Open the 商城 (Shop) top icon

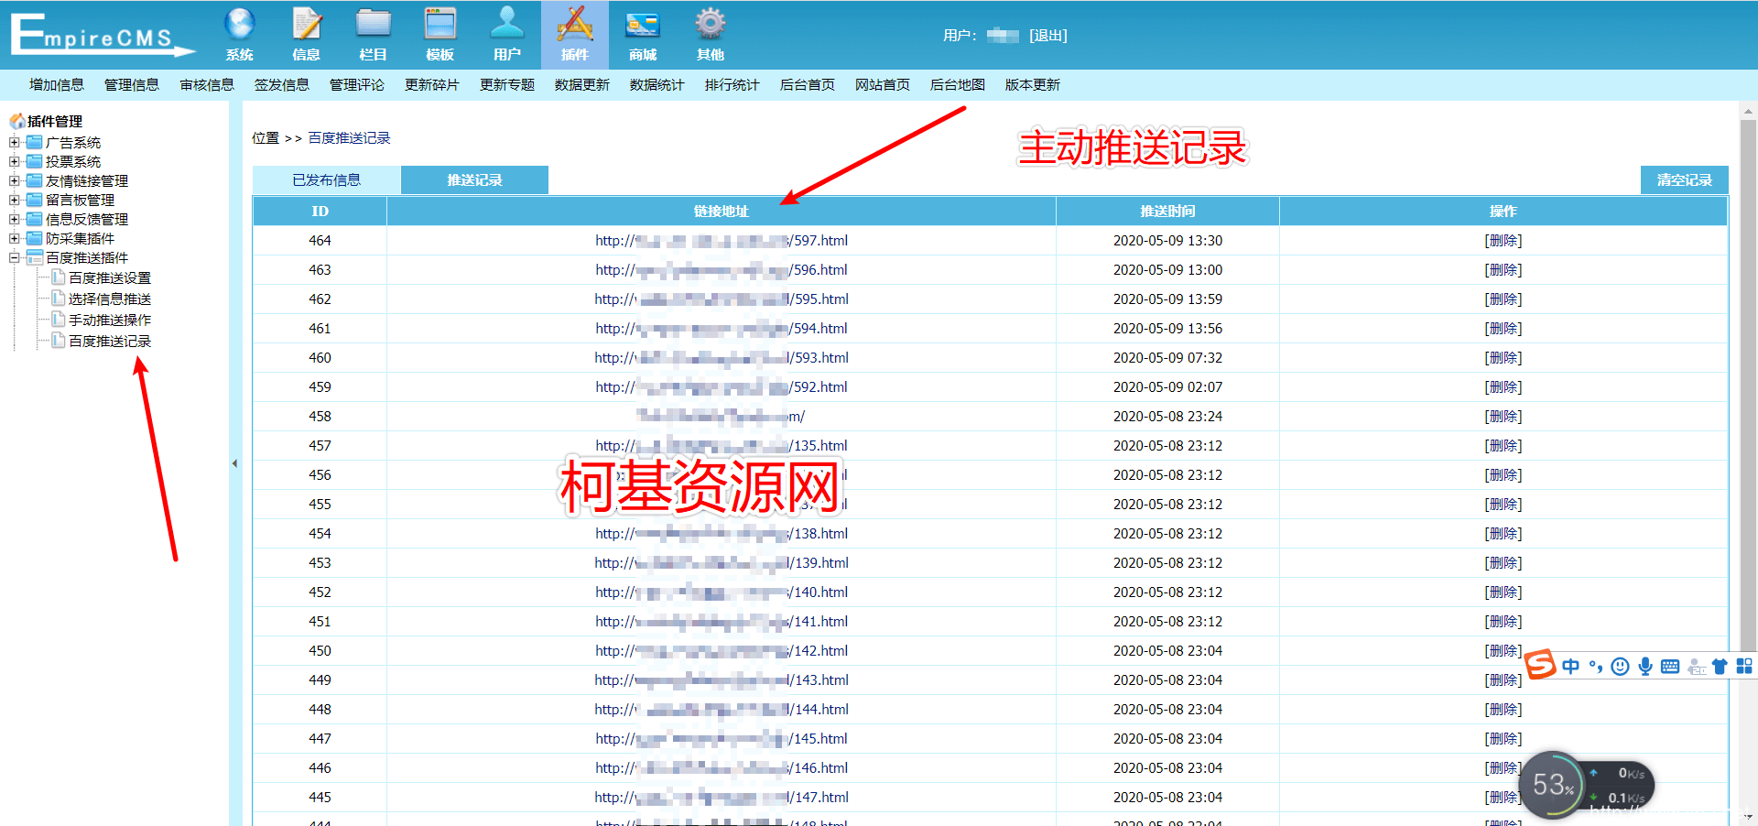click(x=643, y=34)
